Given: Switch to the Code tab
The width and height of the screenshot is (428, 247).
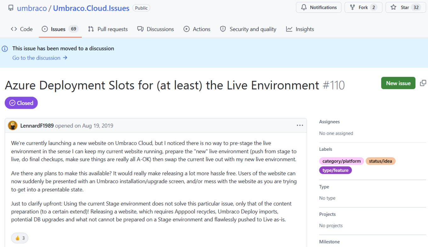Looking at the screenshot, I should 22,29.
